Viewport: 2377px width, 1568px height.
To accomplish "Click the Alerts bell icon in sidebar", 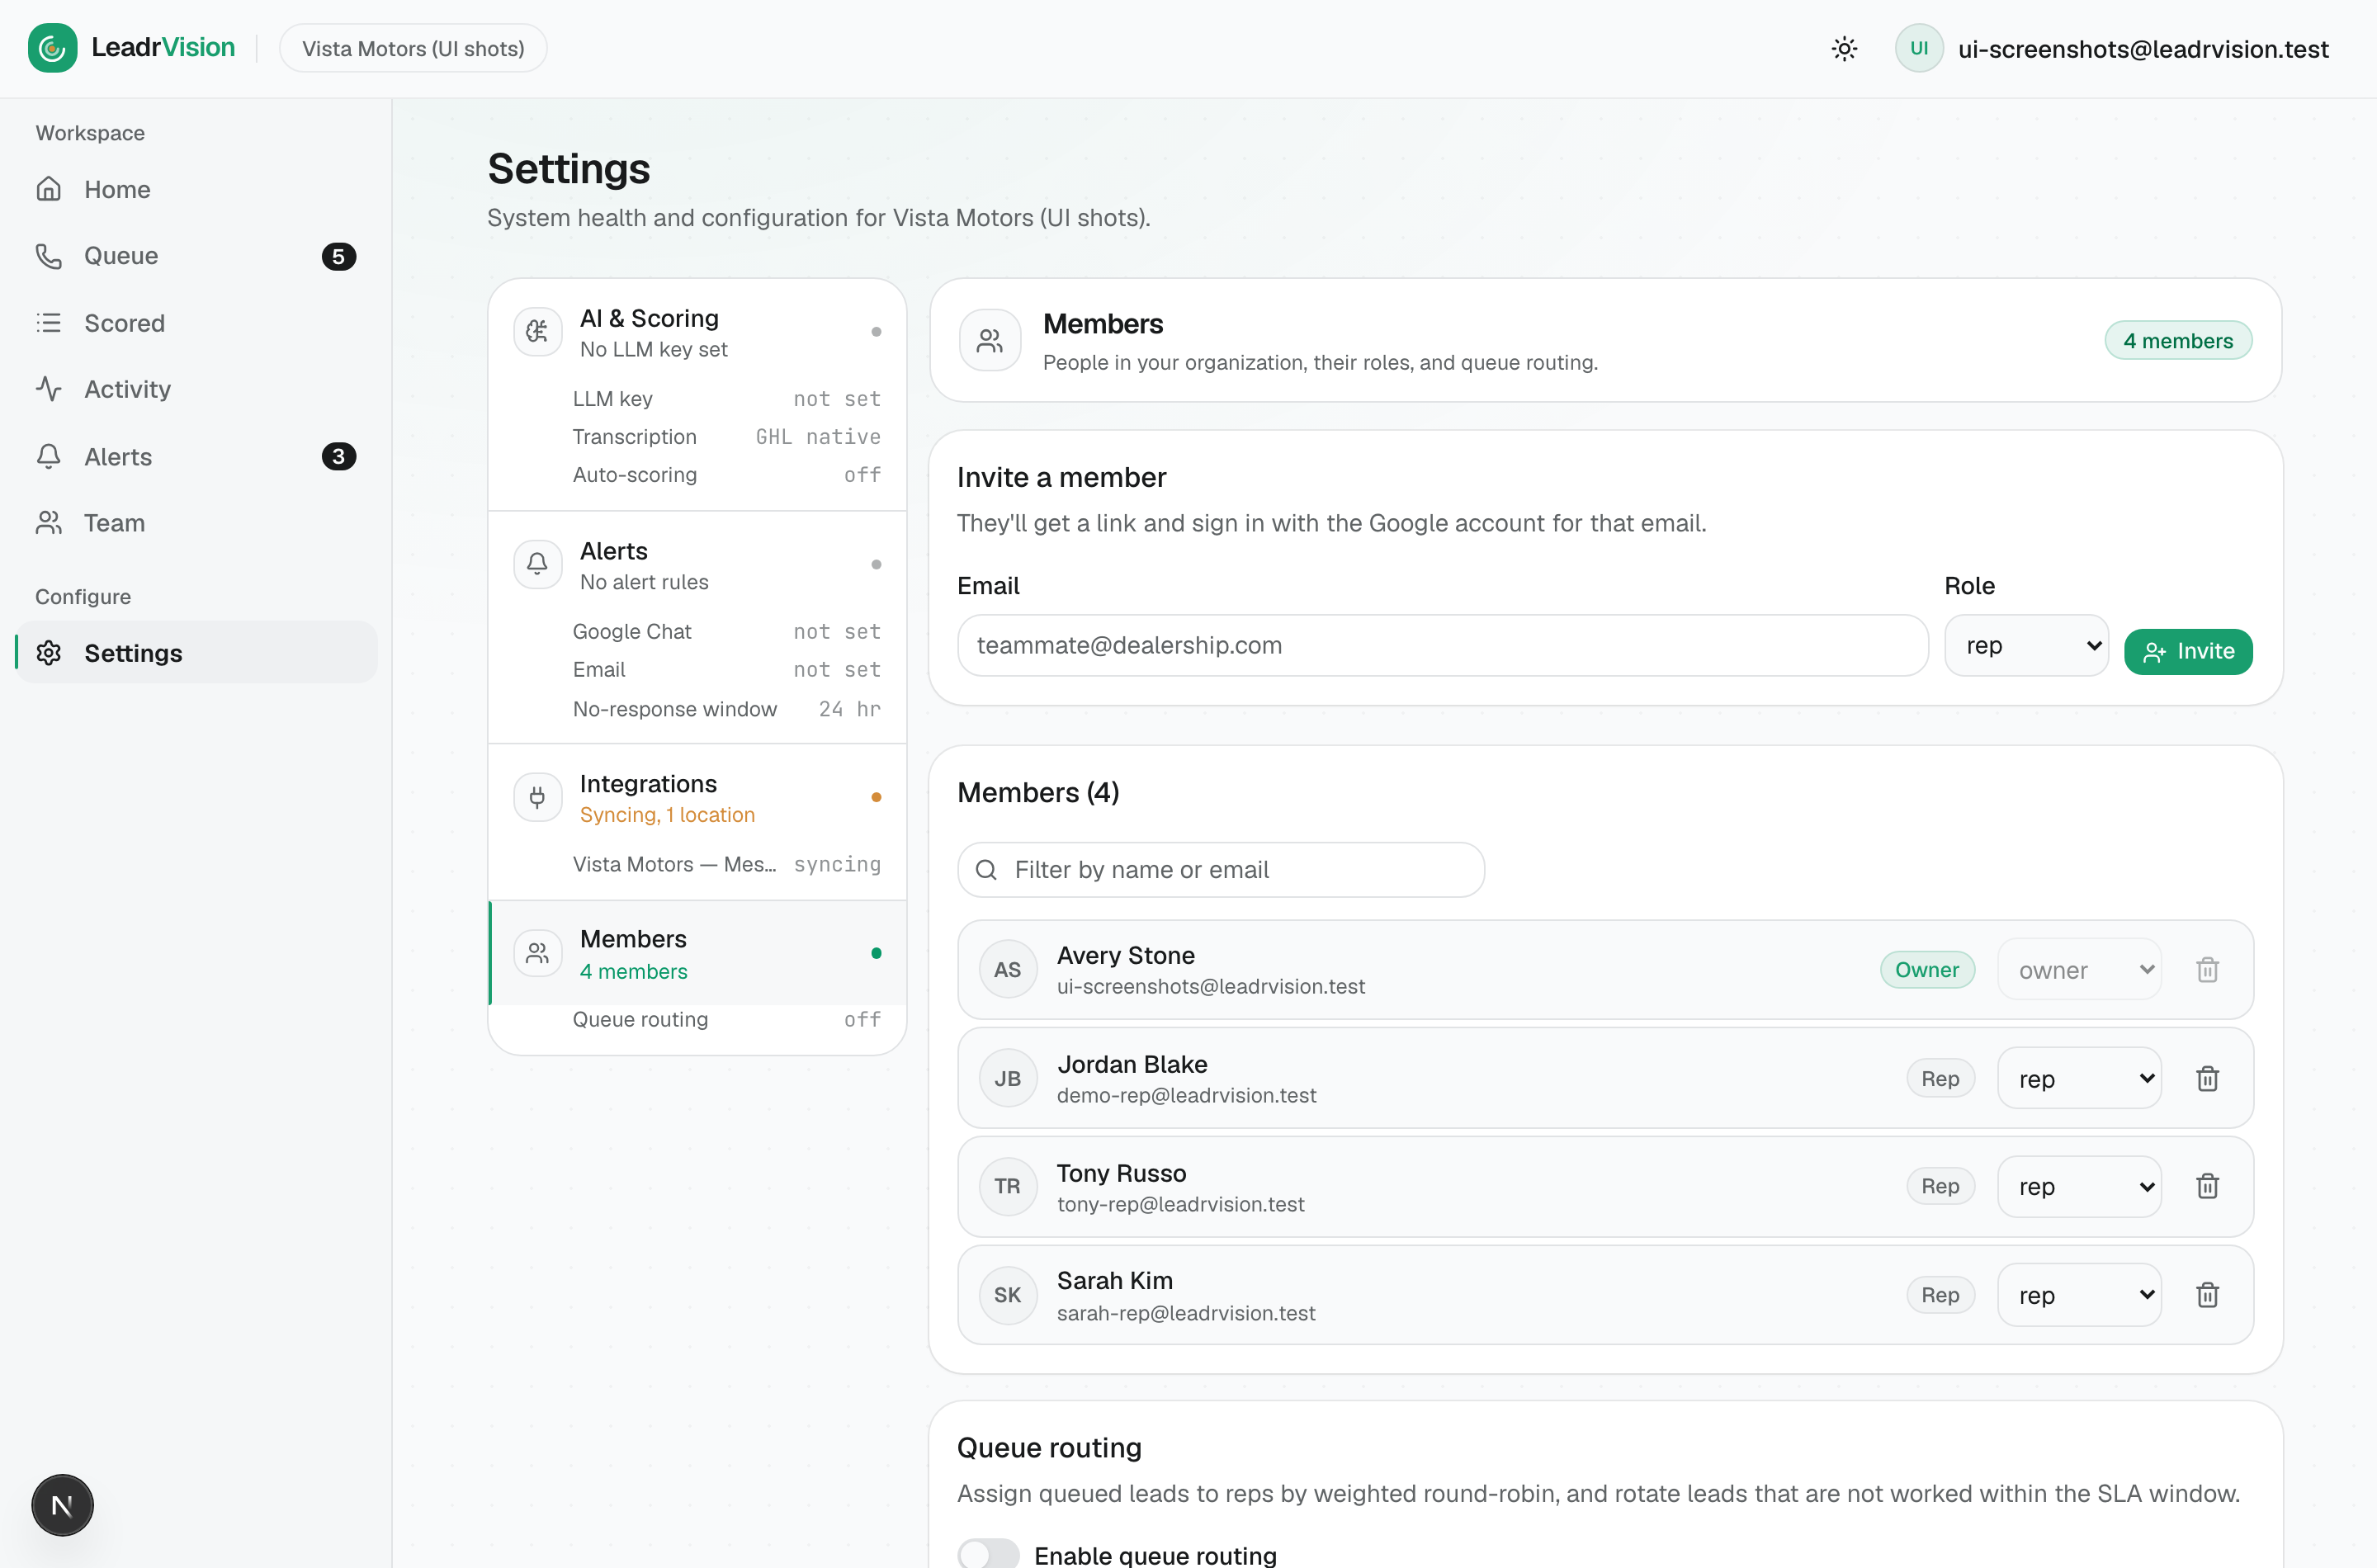I will click(49, 456).
